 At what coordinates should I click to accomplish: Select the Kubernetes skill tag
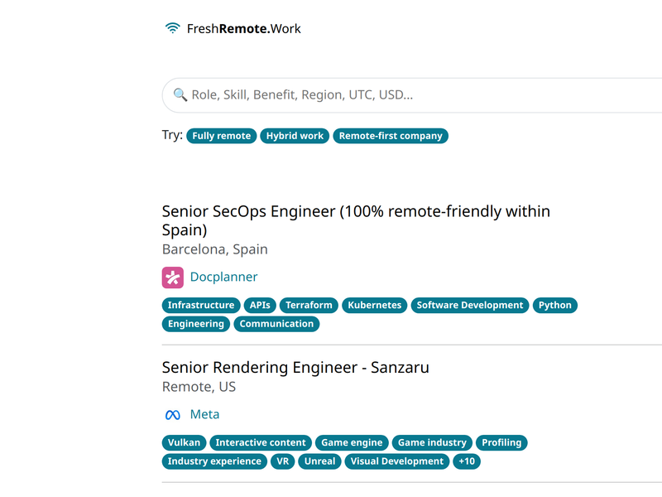click(x=374, y=305)
